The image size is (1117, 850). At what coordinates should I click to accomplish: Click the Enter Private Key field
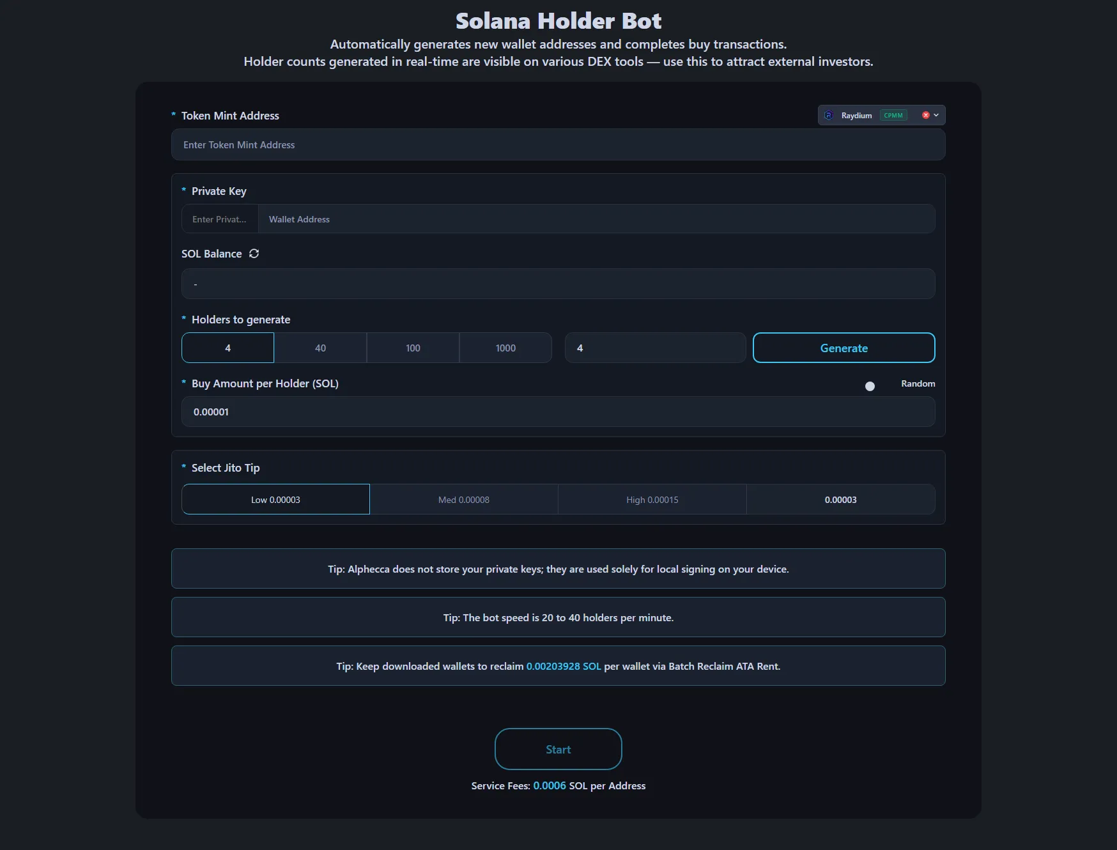click(x=220, y=219)
